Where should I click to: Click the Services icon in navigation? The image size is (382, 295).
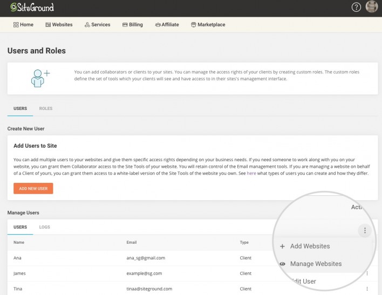click(x=87, y=25)
